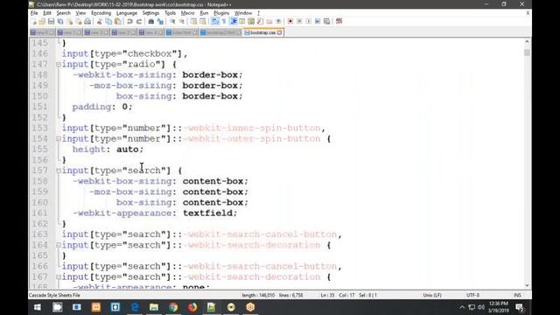Open the Settings menu
This screenshot has height=315, width=560.
click(150, 13)
